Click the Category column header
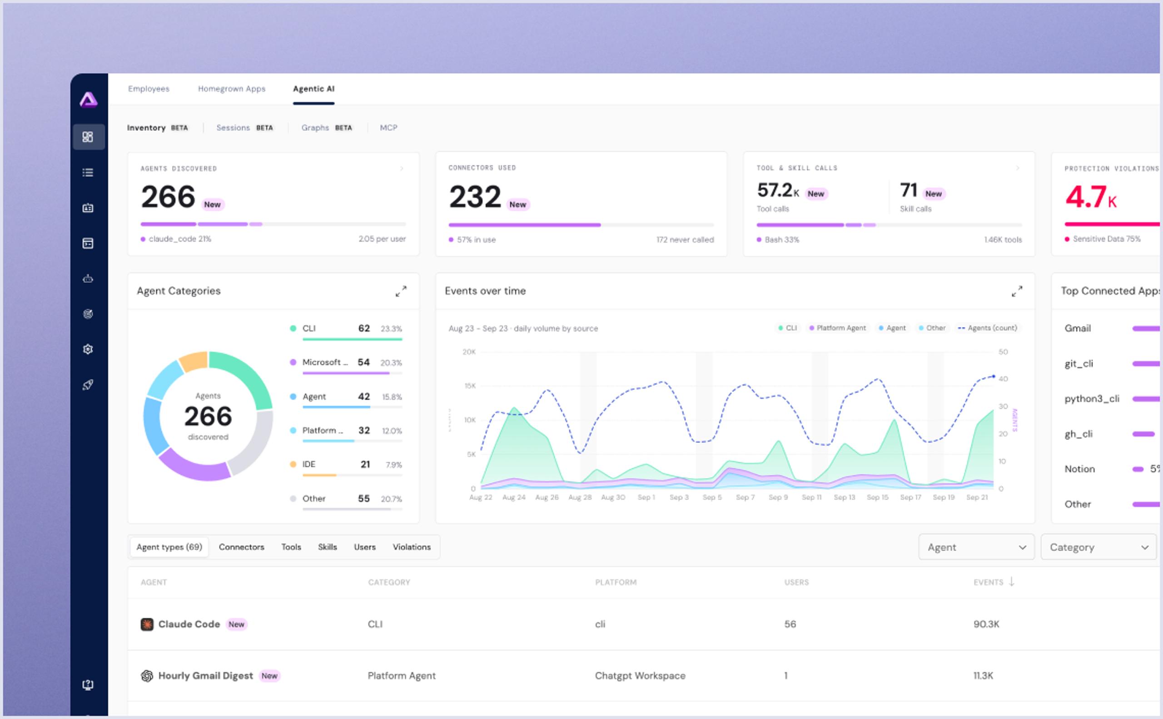Viewport: 1163px width, 719px height. (x=388, y=582)
